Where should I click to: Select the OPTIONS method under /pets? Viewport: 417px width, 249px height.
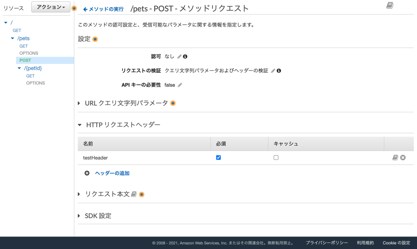[29, 53]
